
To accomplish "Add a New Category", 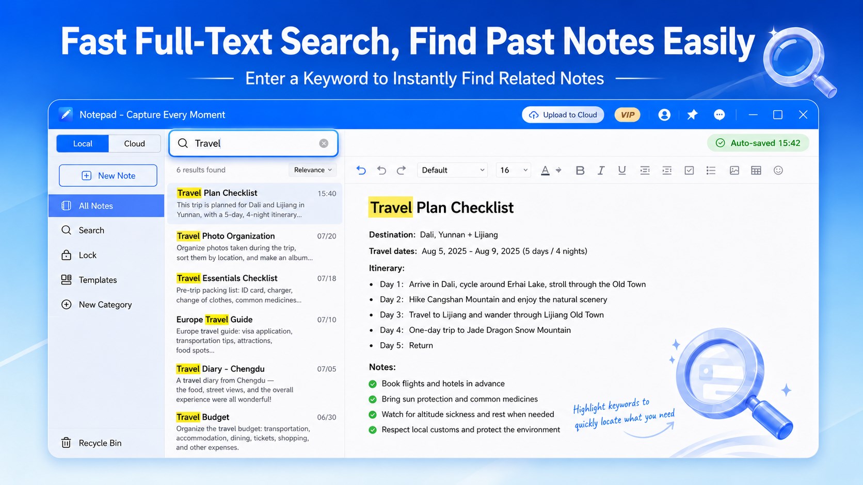I will point(106,305).
